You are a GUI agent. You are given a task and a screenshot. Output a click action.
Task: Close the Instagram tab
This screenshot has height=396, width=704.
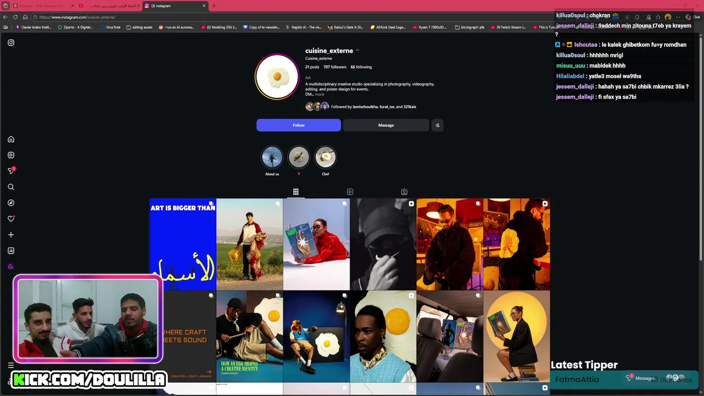(204, 5)
